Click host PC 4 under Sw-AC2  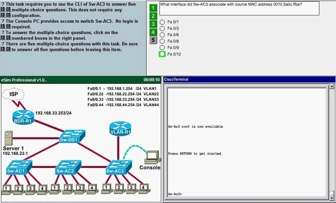point(92,189)
